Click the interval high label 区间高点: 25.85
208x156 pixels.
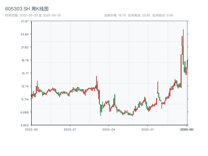click(139, 15)
